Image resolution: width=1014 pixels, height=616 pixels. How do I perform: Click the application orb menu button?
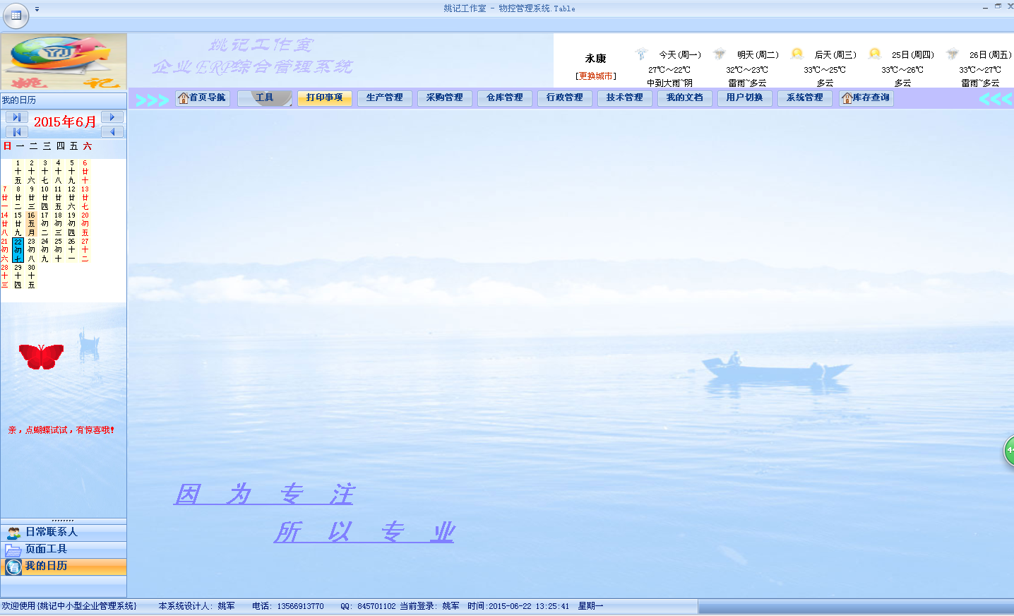(x=16, y=15)
